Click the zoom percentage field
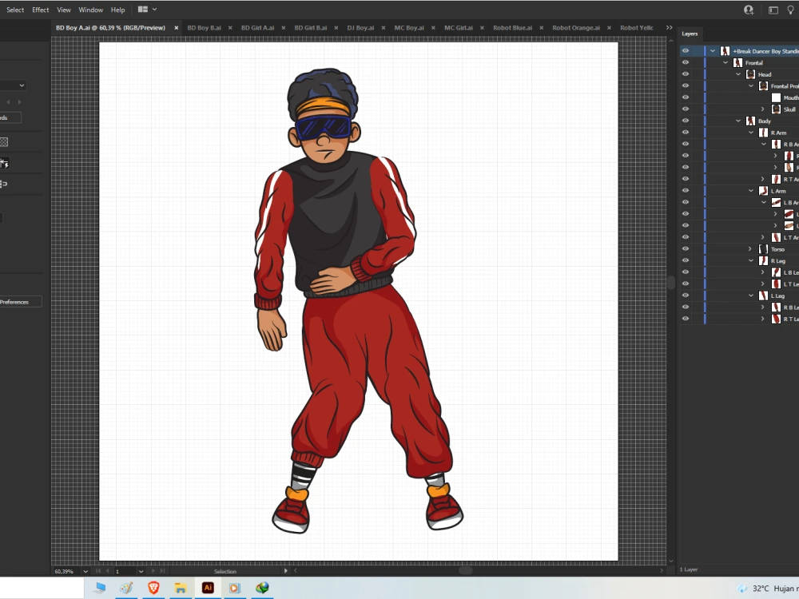Screen dimensions: 799x599 click(x=66, y=572)
